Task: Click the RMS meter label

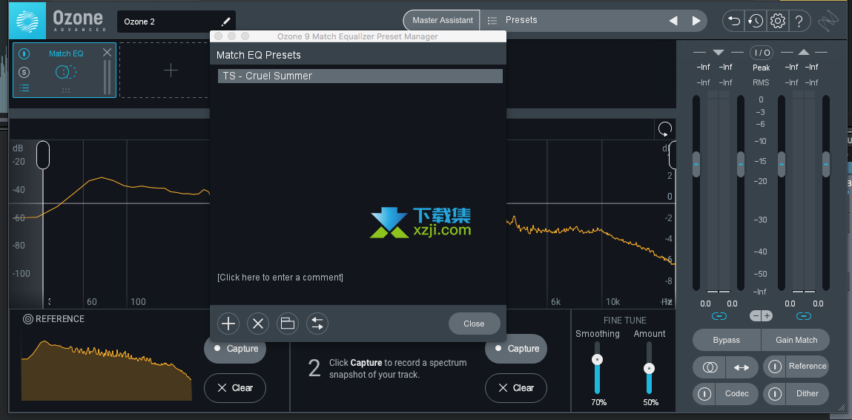Action: pyautogui.click(x=762, y=82)
